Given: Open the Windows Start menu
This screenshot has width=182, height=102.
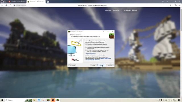Looking at the screenshot, I should 2,100.
